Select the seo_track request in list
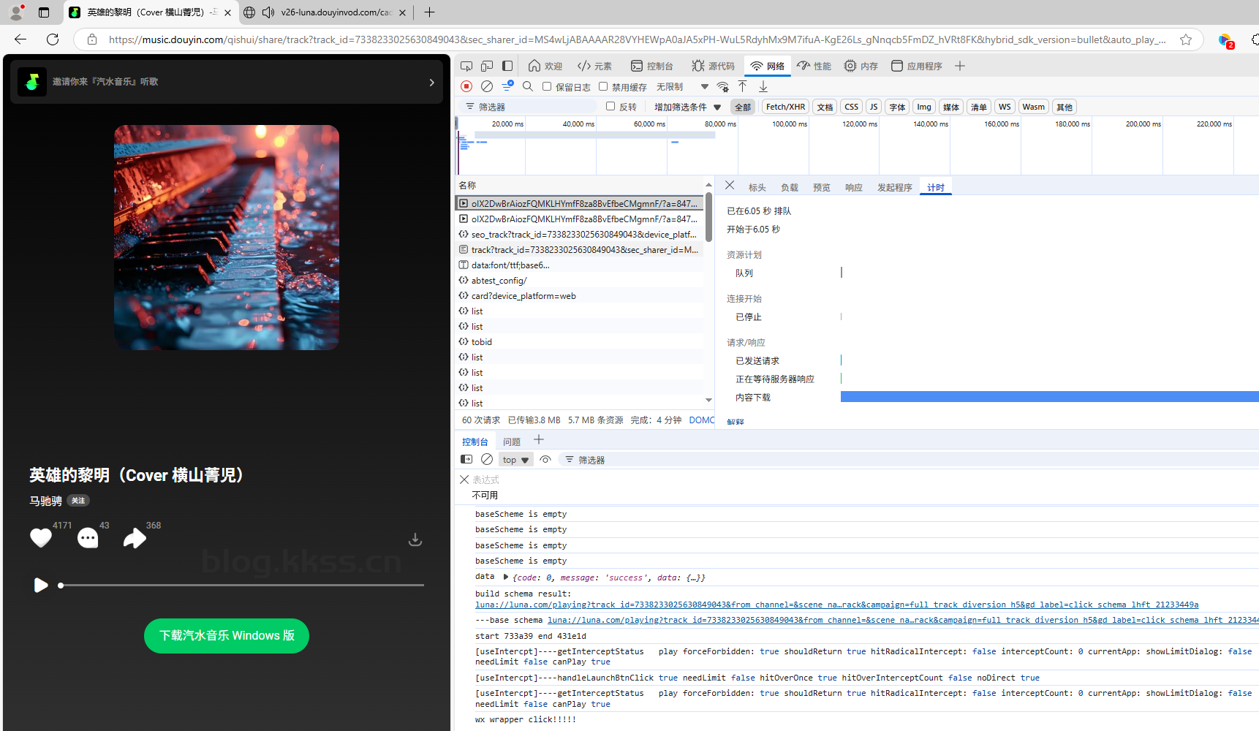Viewport: 1259px width, 731px height. [x=583, y=235]
